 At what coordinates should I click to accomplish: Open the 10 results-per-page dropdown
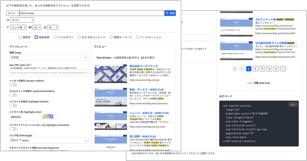click(37, 27)
